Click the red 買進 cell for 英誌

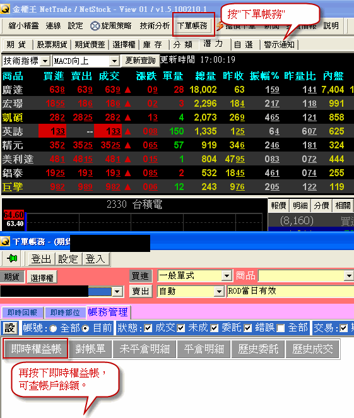click(52, 131)
